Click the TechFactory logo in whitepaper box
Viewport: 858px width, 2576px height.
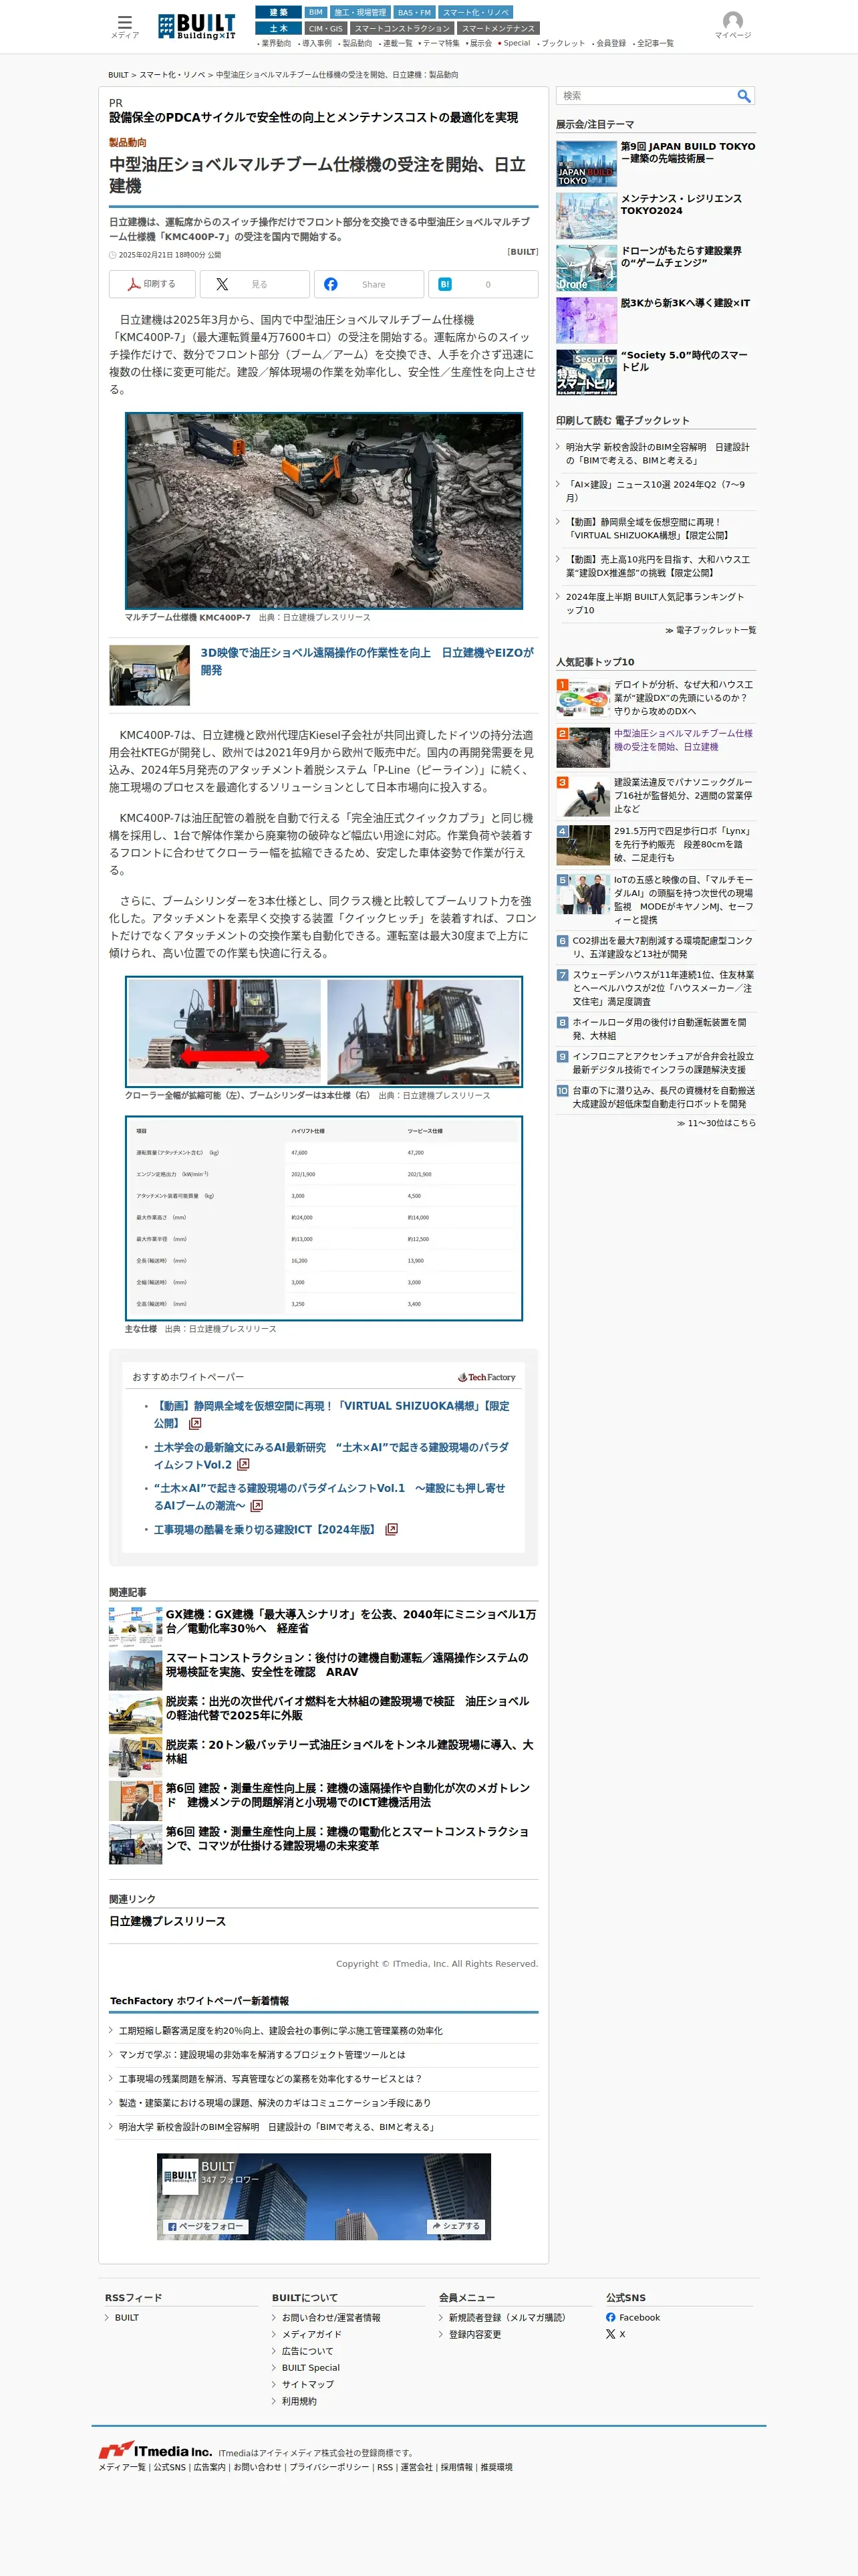pos(486,1377)
